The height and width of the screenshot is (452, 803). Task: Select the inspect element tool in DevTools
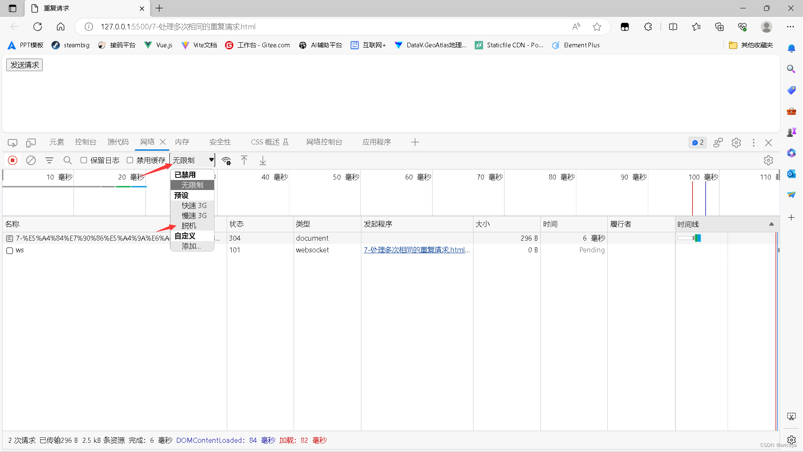pos(12,143)
